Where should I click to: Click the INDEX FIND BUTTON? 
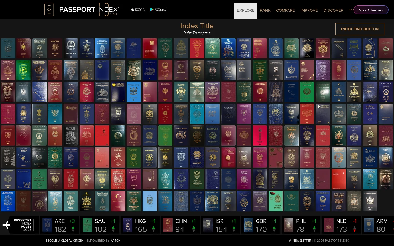pyautogui.click(x=360, y=29)
